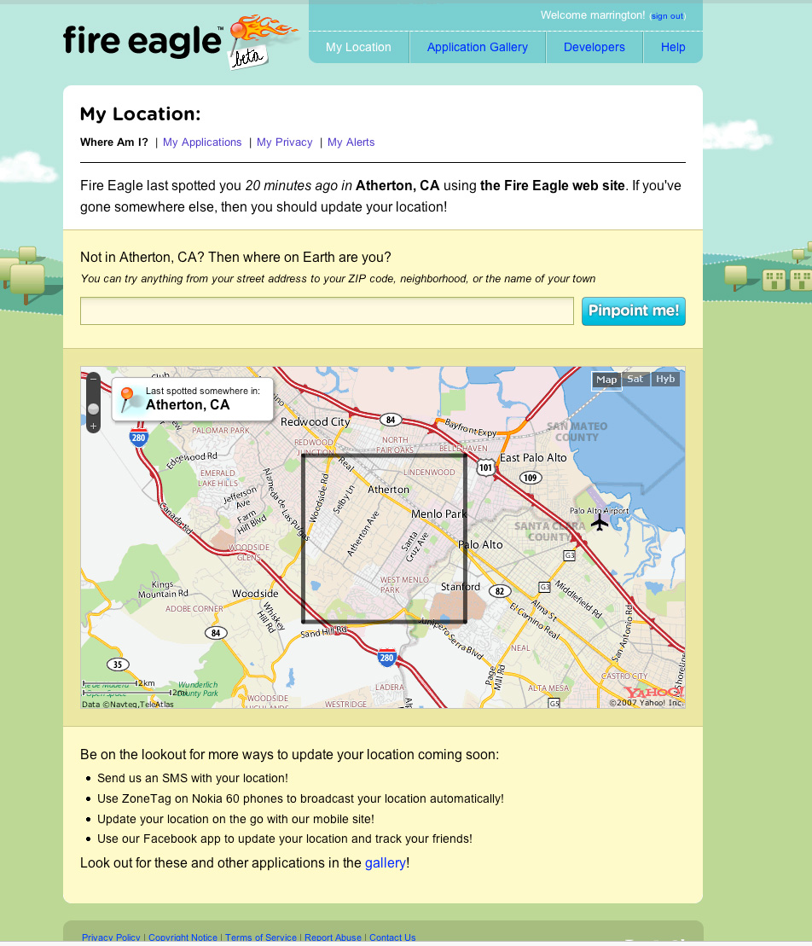The height and width of the screenshot is (946, 812).
Task: Click the Pinpoint me! button
Action: point(634,311)
